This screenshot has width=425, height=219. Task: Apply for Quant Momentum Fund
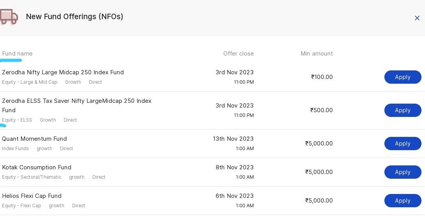402,144
